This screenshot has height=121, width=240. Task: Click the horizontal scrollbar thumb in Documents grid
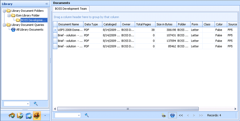click(x=128, y=109)
